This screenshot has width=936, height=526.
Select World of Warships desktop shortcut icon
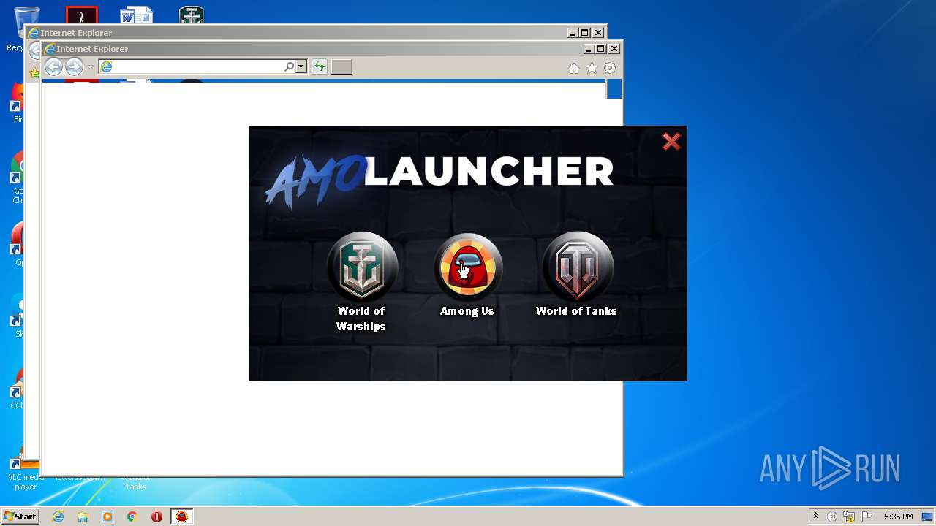[192, 15]
